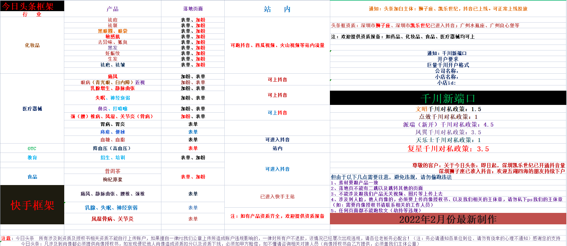
Task: Select the 行业 header cell
Action: (32, 14)
